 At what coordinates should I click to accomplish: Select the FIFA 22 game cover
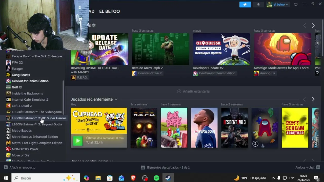click(x=204, y=128)
